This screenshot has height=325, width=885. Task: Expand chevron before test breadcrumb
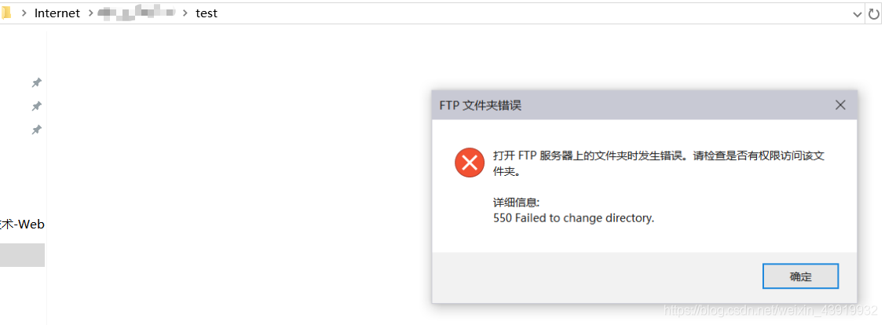click(185, 13)
